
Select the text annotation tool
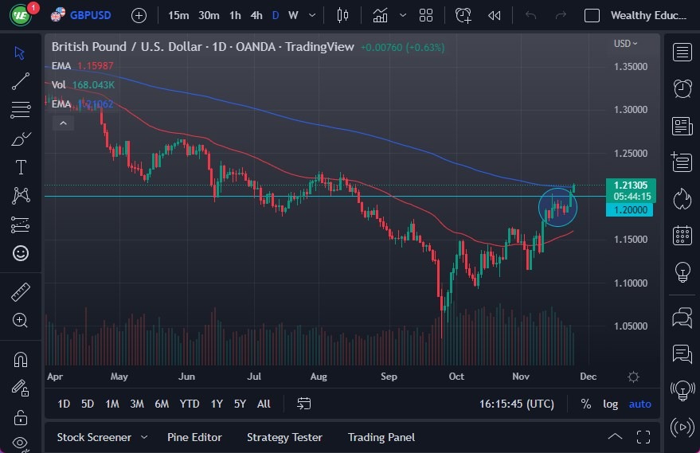(x=21, y=167)
